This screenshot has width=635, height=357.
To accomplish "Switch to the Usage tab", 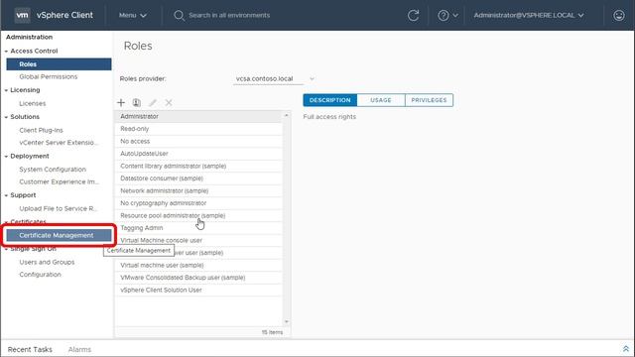I will [381, 100].
